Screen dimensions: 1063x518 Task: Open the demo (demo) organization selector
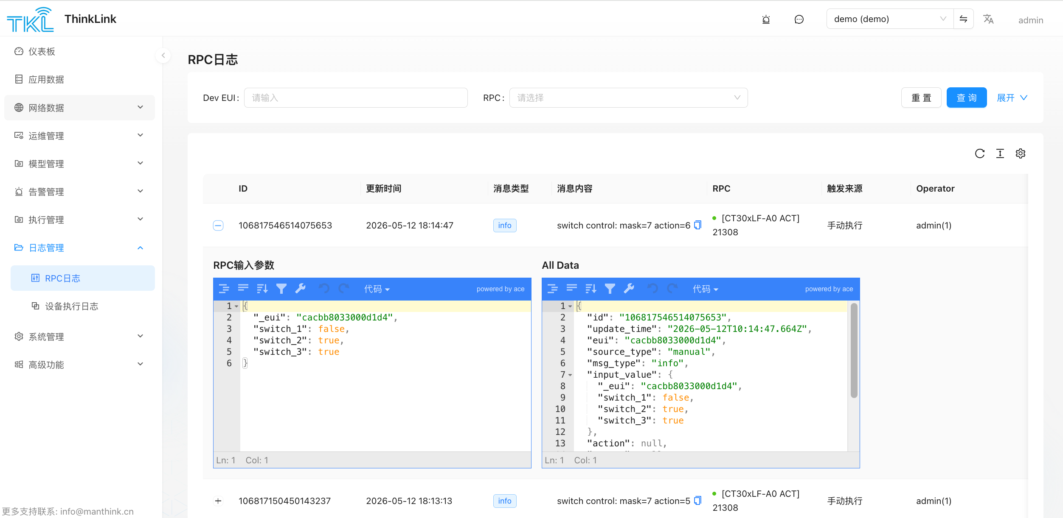[890, 19]
